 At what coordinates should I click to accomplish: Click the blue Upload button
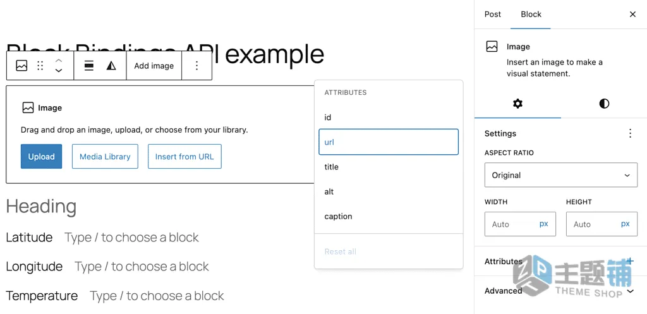pos(41,157)
